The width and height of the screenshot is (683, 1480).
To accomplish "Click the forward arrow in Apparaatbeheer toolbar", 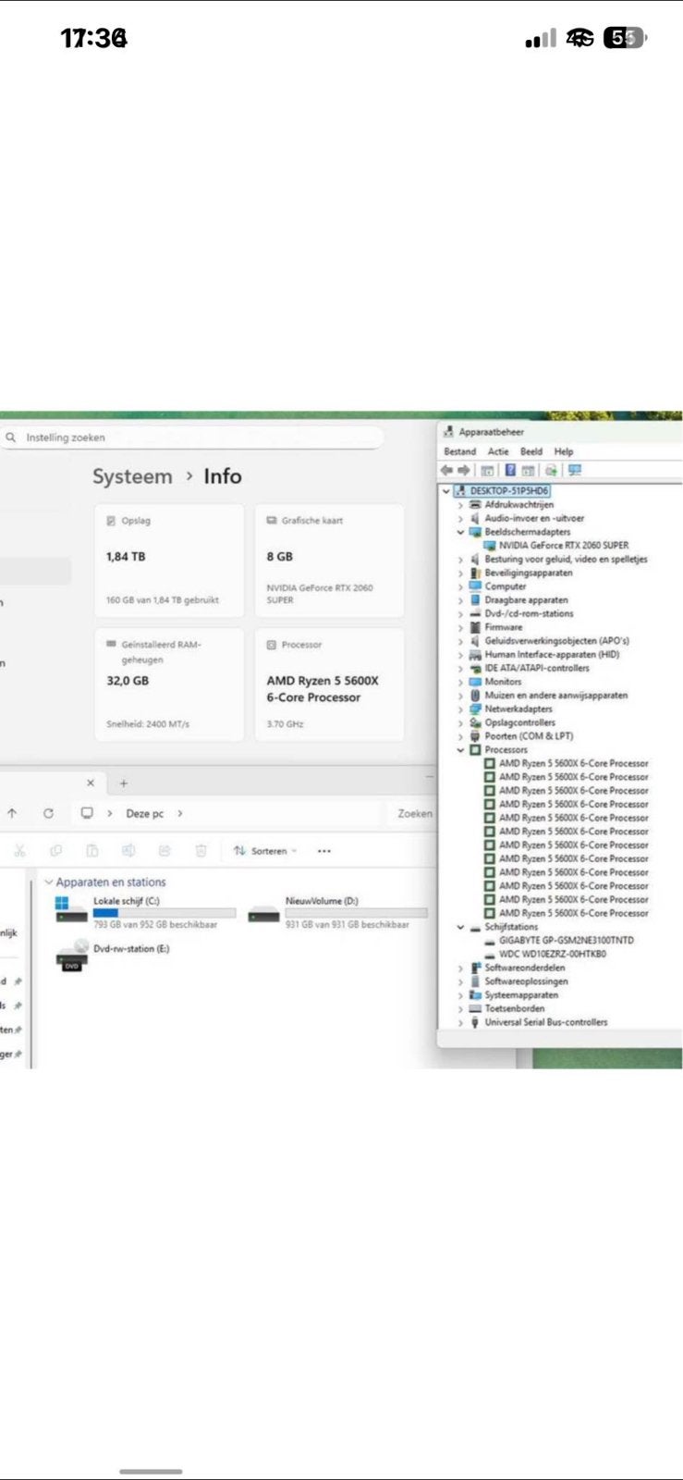I will [464, 470].
